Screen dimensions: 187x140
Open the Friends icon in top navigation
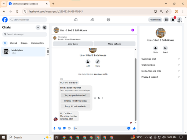(x=92, y=20)
